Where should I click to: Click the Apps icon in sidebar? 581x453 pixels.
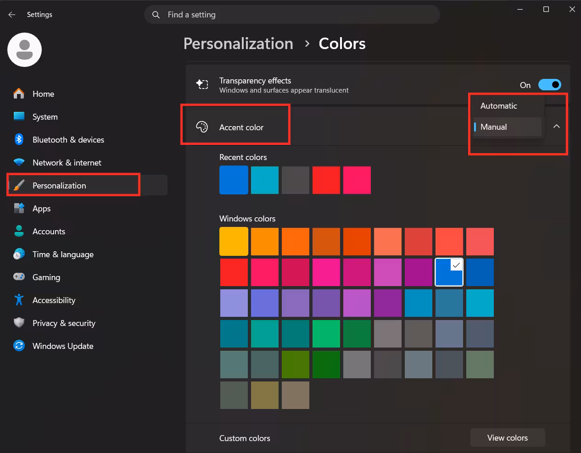coord(19,208)
